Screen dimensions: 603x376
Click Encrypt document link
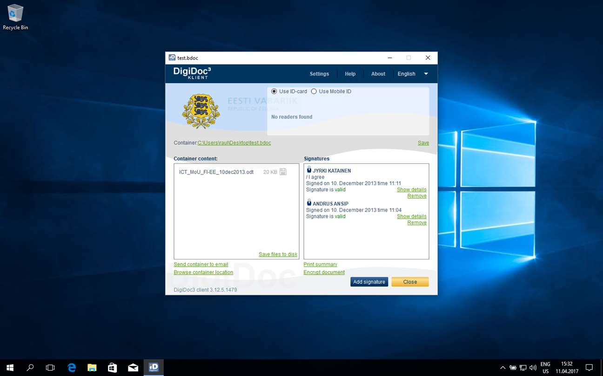(324, 272)
